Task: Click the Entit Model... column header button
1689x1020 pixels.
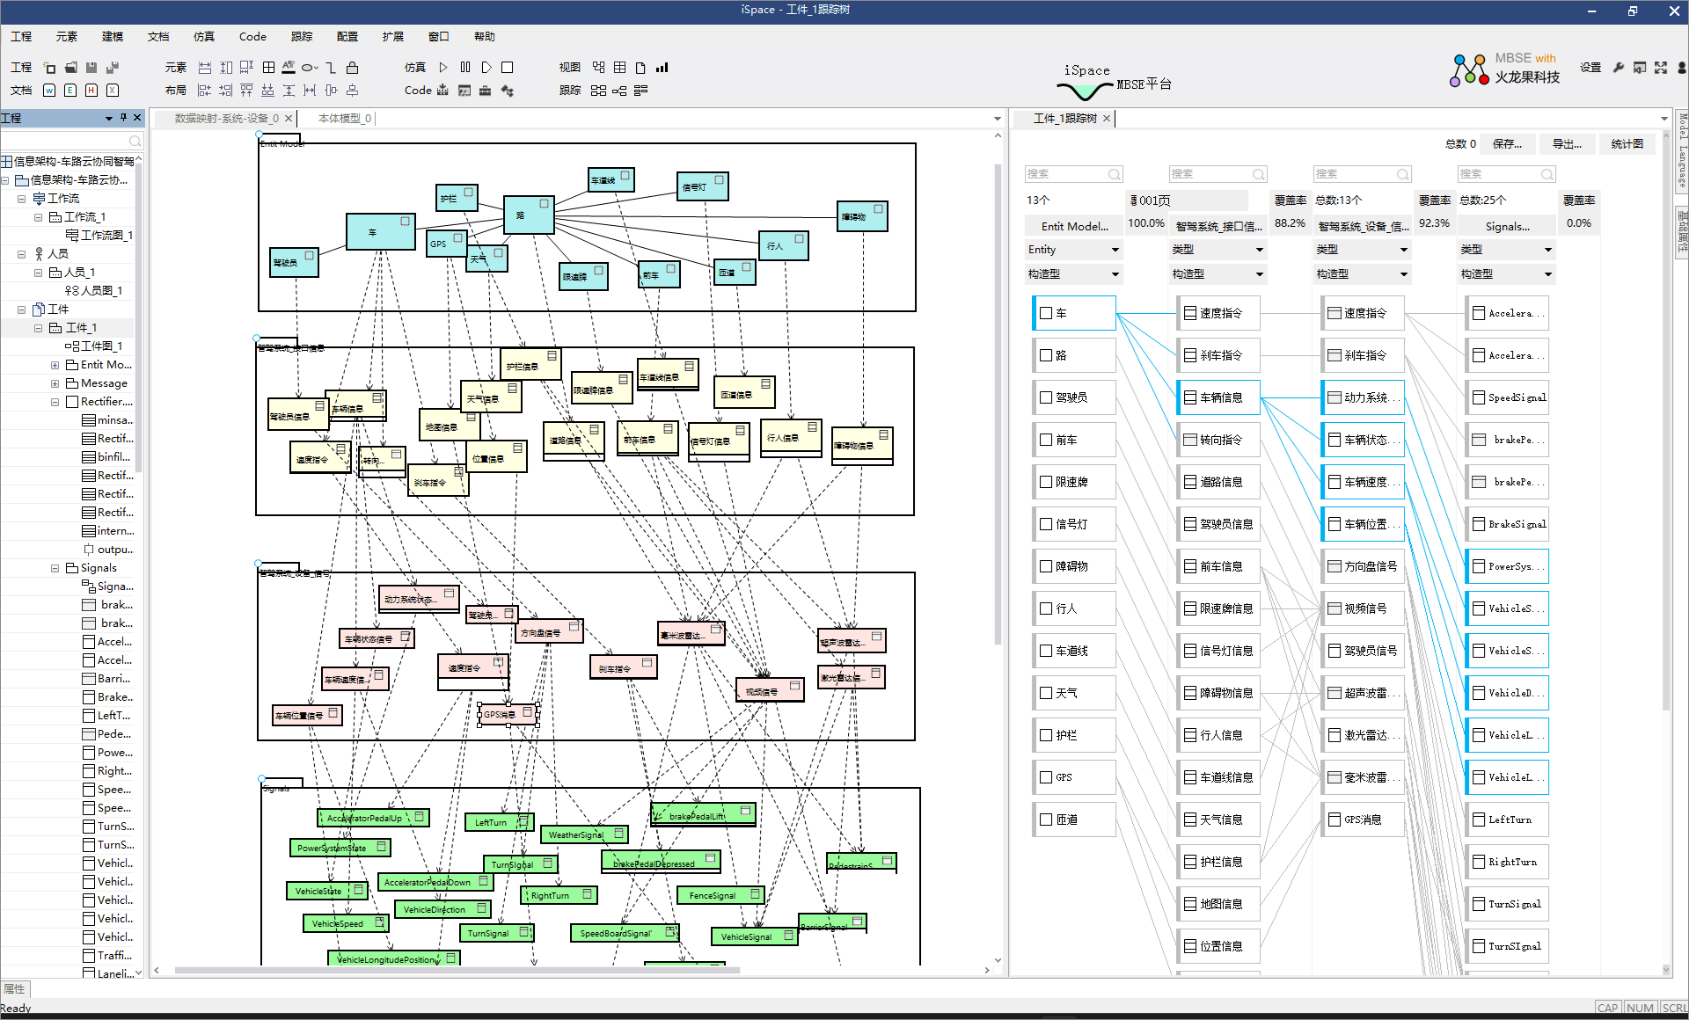Action: click(x=1074, y=226)
